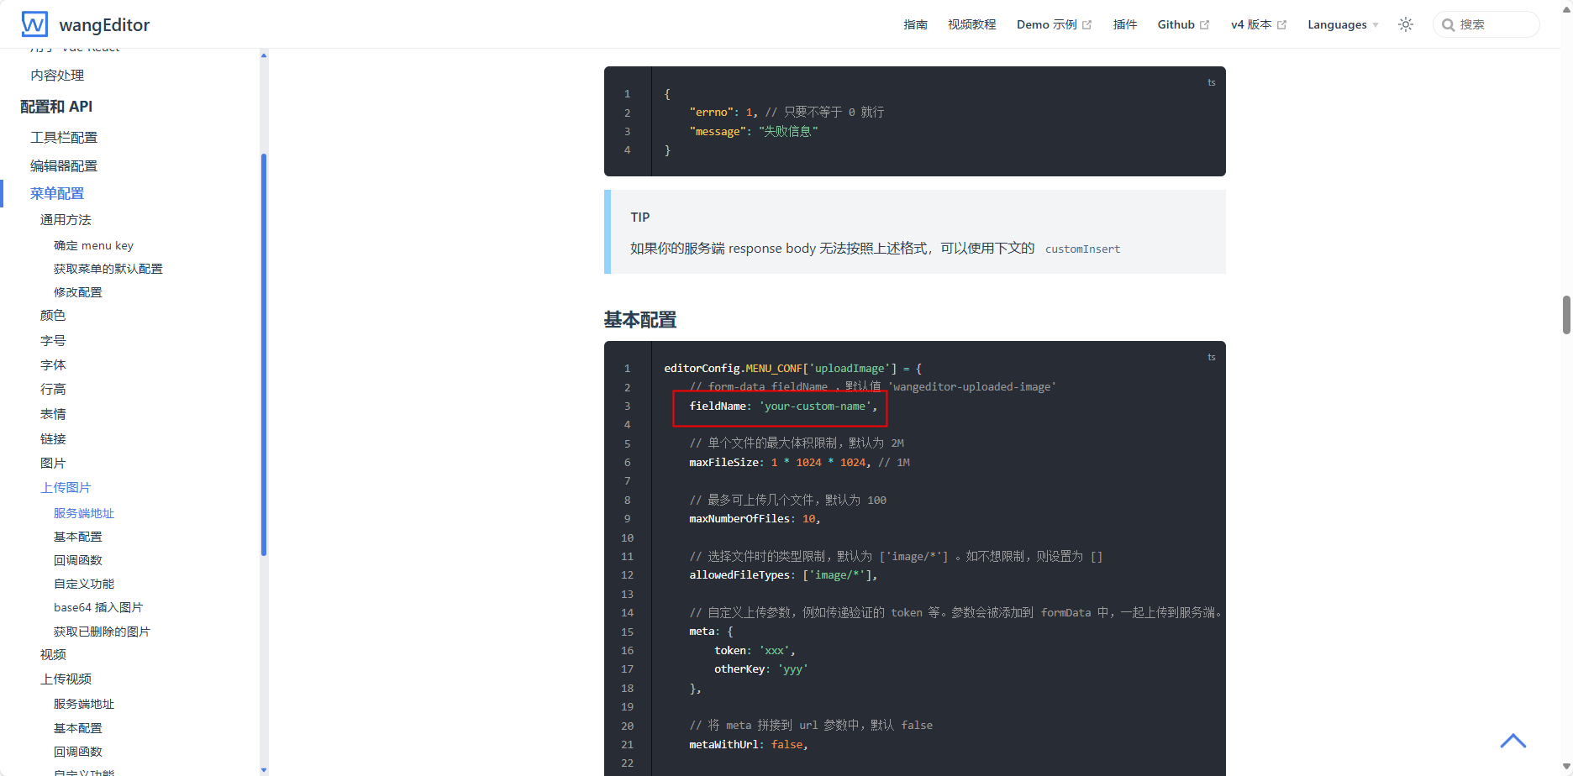Viewport: 1573px width, 776px height.
Task: Click the wangEditor logo icon
Action: click(x=34, y=24)
